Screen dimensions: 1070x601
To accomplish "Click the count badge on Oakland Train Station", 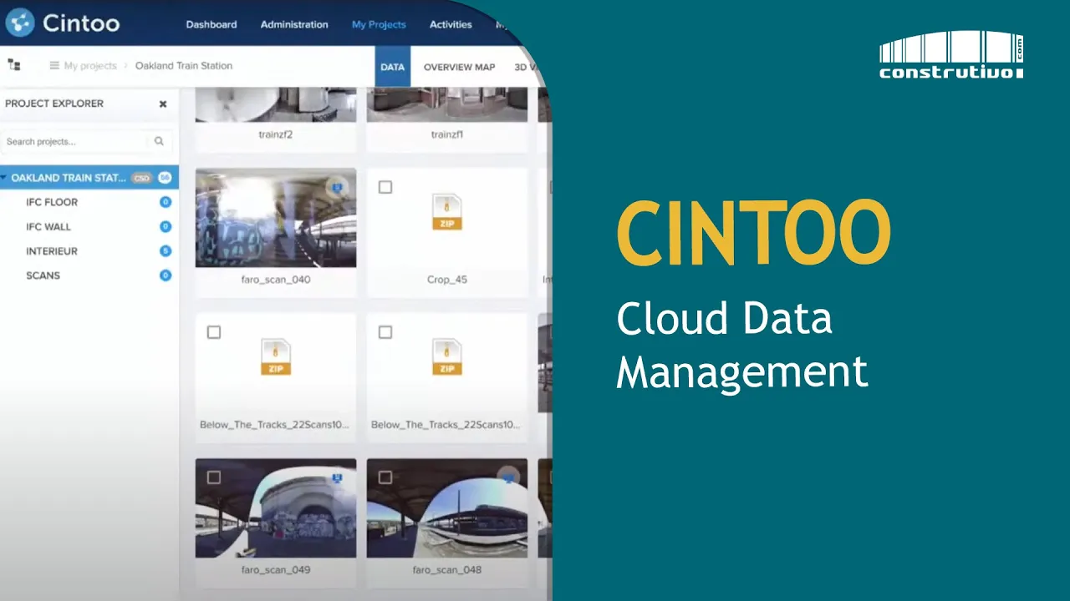I will point(165,178).
